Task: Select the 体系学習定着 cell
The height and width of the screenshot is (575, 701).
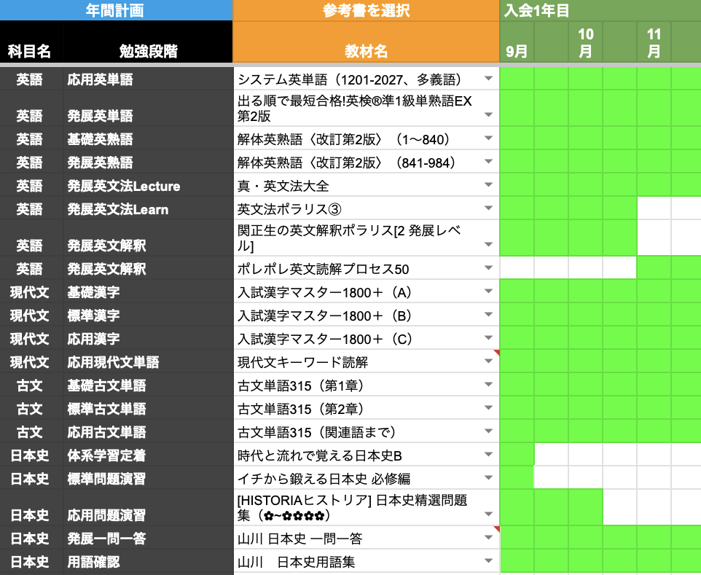Action: pos(148,454)
